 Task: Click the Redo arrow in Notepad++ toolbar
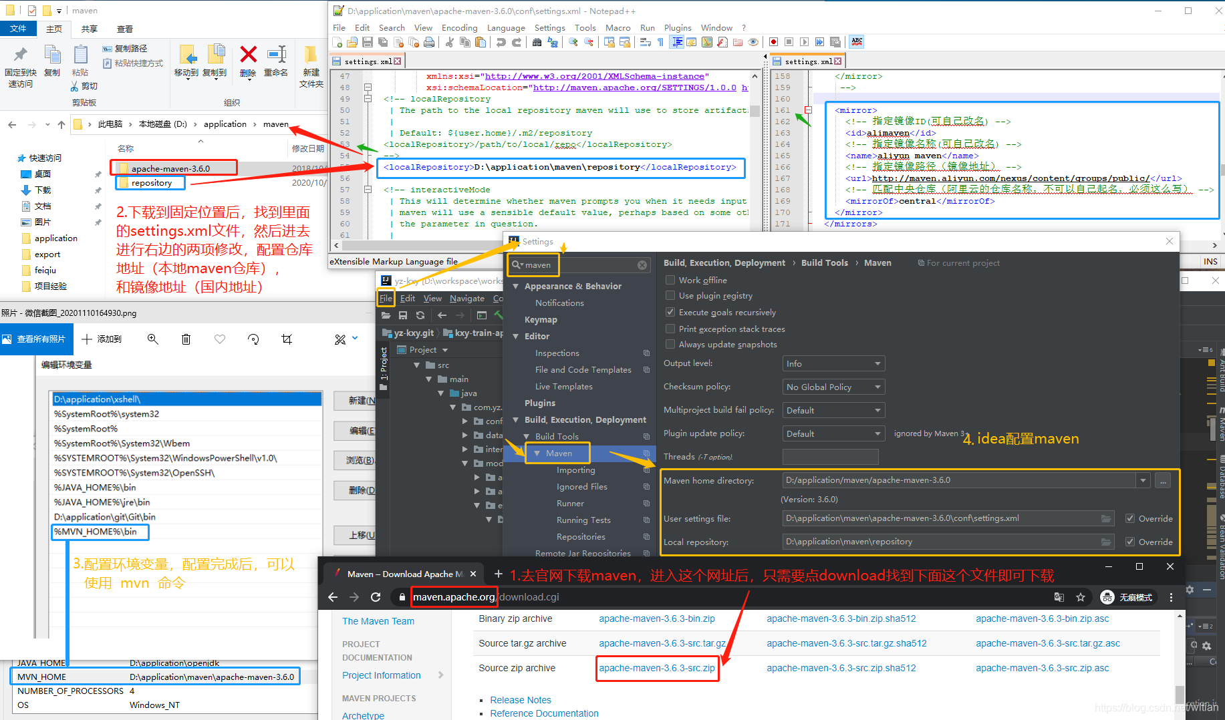coord(516,42)
